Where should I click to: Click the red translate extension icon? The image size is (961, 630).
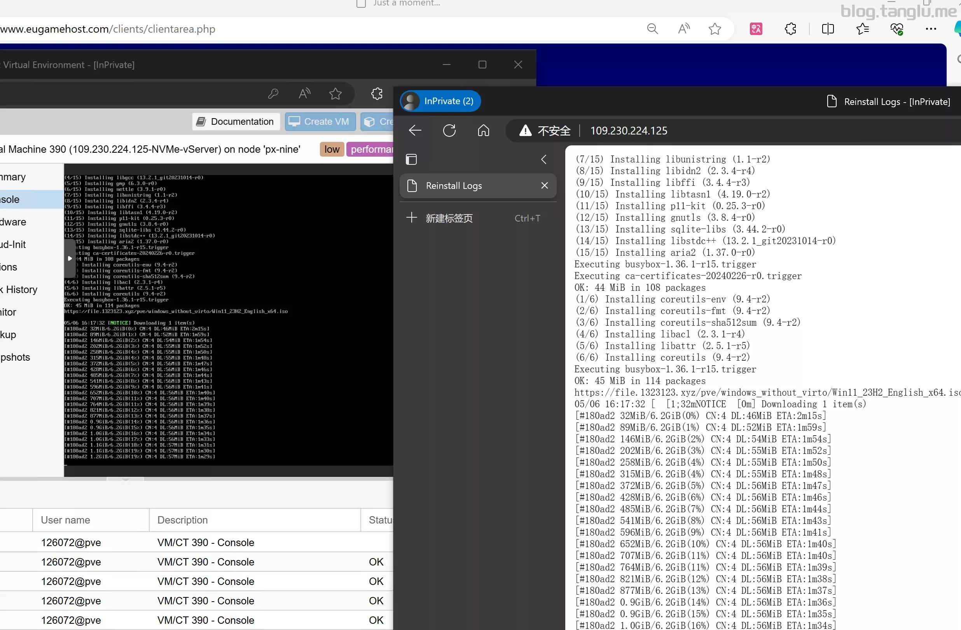756,29
